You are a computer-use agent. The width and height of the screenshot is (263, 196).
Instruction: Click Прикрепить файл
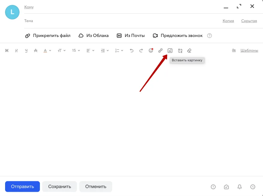click(x=48, y=36)
